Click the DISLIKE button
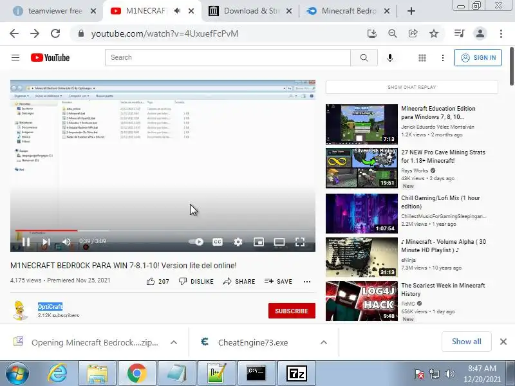This screenshot has width=515, height=386. [196, 282]
